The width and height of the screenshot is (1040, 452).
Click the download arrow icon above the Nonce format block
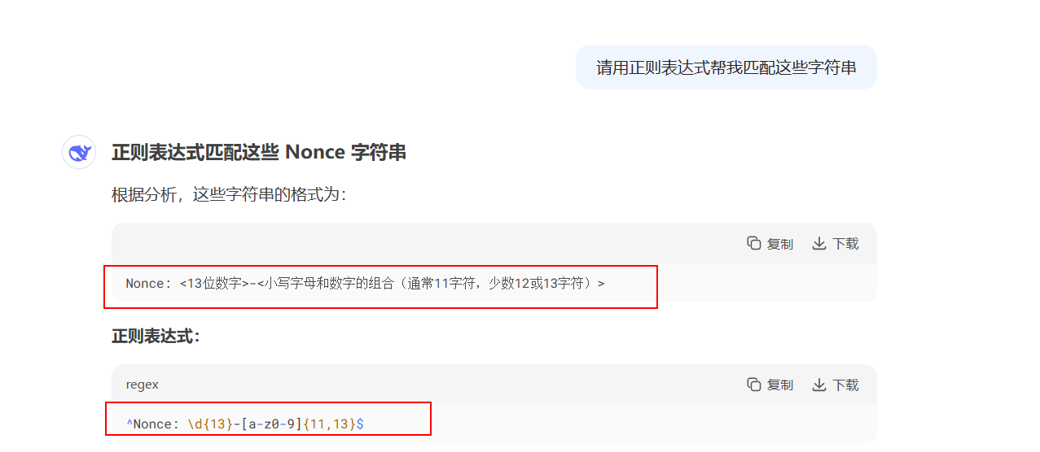pyautogui.click(x=819, y=243)
